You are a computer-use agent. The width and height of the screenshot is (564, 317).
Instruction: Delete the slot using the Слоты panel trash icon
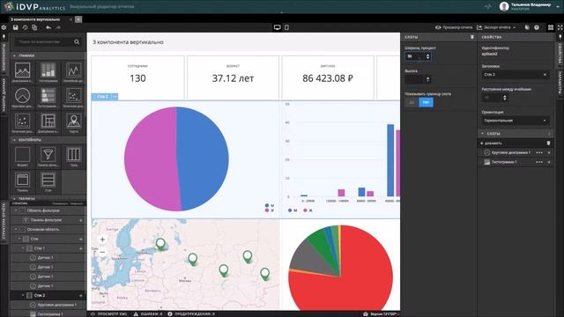[x=472, y=37]
